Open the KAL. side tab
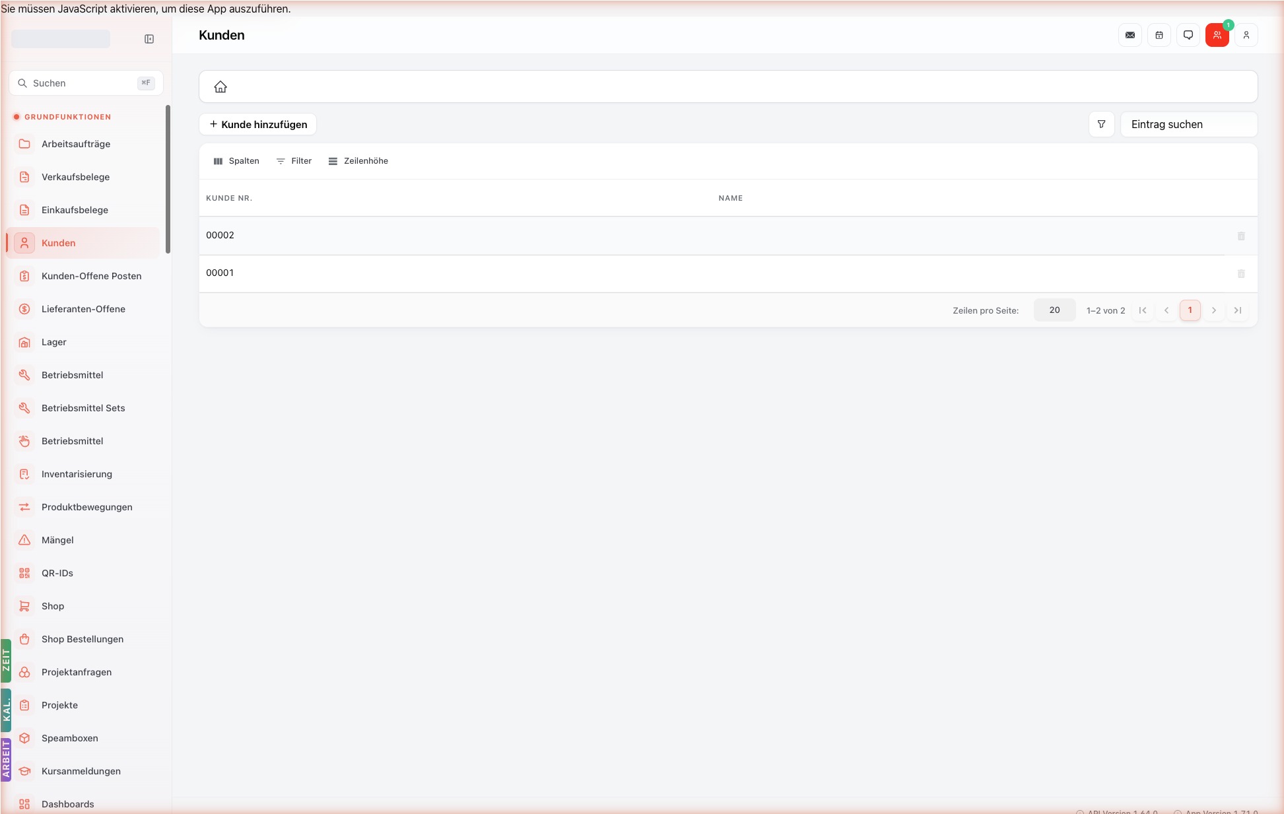Image resolution: width=1284 pixels, height=814 pixels. point(6,710)
